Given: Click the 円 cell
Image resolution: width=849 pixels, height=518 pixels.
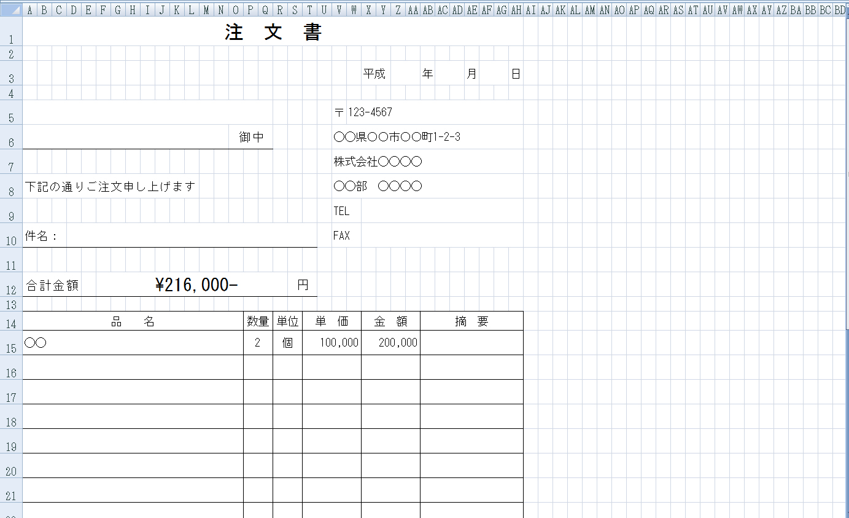Looking at the screenshot, I should [x=303, y=285].
